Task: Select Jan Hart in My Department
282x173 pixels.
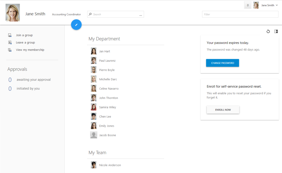Action: pyautogui.click(x=105, y=51)
